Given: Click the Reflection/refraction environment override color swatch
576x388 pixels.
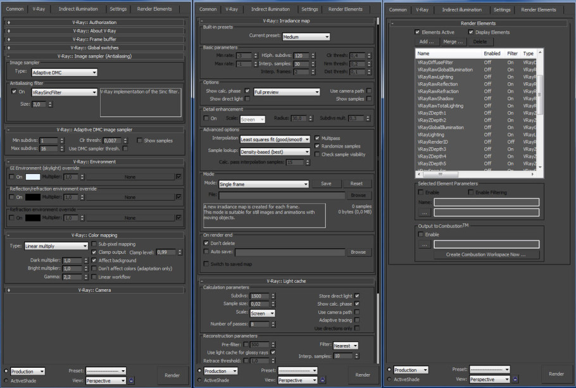Looking at the screenshot, I should tap(33, 197).
